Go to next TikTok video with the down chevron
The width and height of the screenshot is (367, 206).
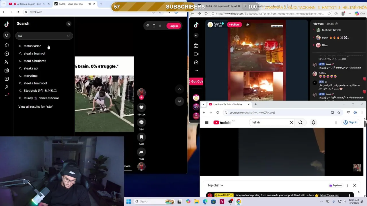pyautogui.click(x=179, y=101)
